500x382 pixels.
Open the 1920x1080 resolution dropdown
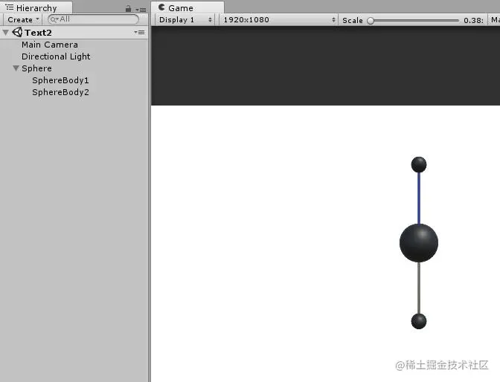point(279,20)
